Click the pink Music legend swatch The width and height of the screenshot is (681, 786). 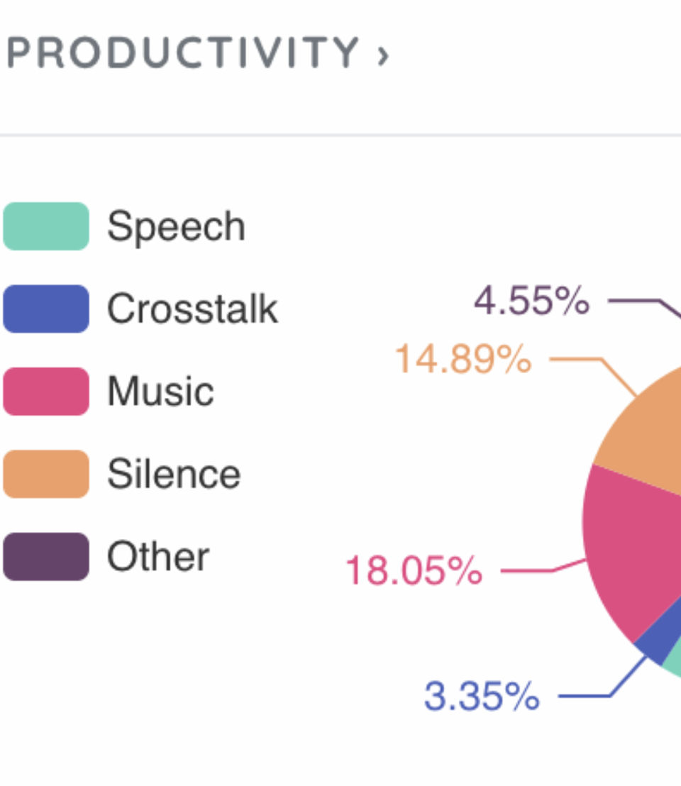pos(46,391)
